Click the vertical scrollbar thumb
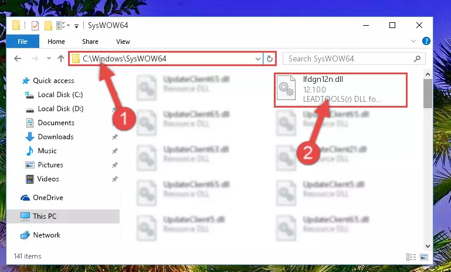 pyautogui.click(x=428, y=94)
